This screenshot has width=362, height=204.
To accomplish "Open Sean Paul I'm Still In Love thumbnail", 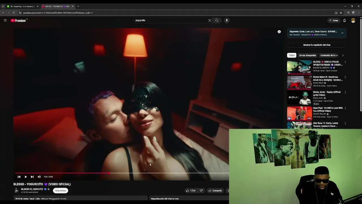I will point(299,113).
